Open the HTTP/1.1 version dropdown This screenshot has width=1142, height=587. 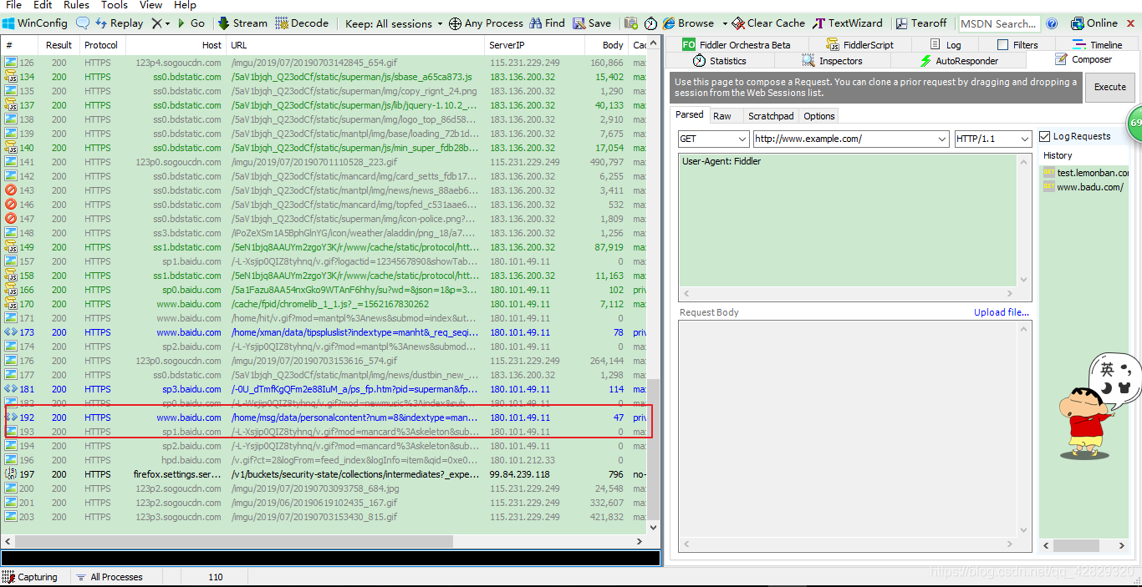tap(1024, 139)
